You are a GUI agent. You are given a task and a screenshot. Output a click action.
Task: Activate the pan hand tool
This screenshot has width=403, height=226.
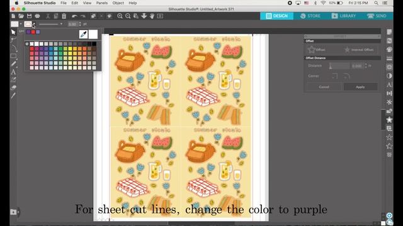point(152,16)
